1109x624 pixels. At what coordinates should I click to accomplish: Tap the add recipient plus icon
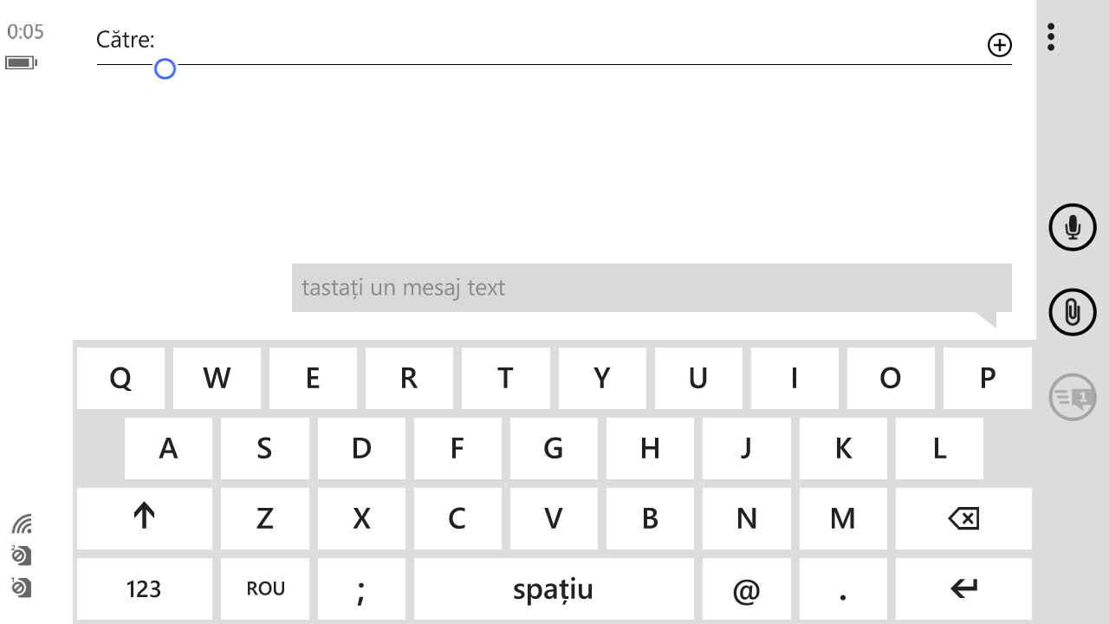[x=999, y=45]
